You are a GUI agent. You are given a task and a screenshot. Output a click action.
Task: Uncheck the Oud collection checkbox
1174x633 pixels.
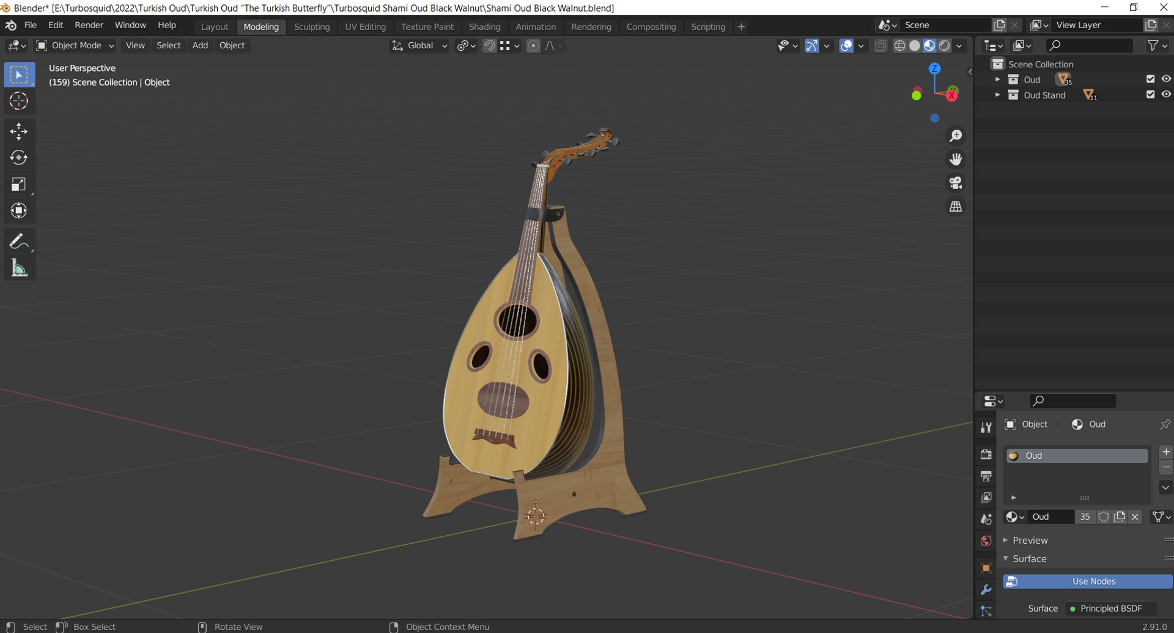coord(1150,79)
